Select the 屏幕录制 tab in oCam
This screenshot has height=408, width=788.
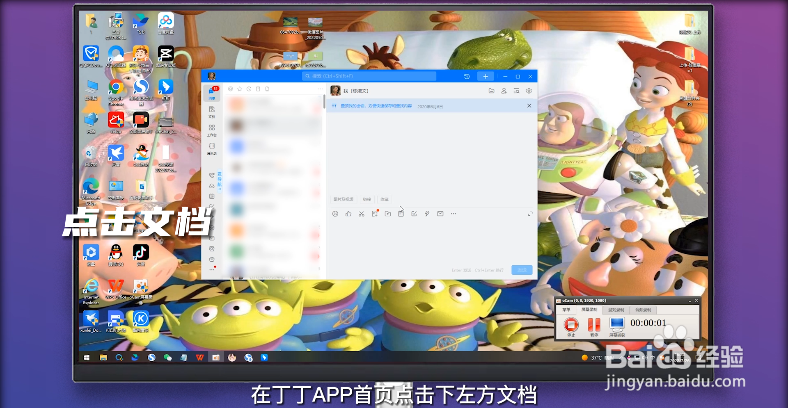tap(589, 310)
